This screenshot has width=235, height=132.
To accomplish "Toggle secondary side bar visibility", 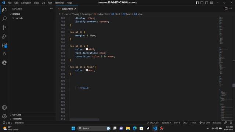I will [x=207, y=3].
